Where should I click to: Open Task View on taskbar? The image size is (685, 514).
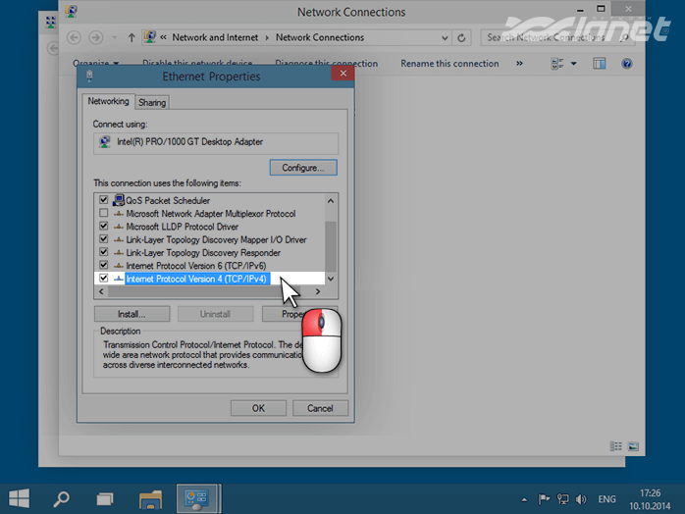[x=105, y=498]
